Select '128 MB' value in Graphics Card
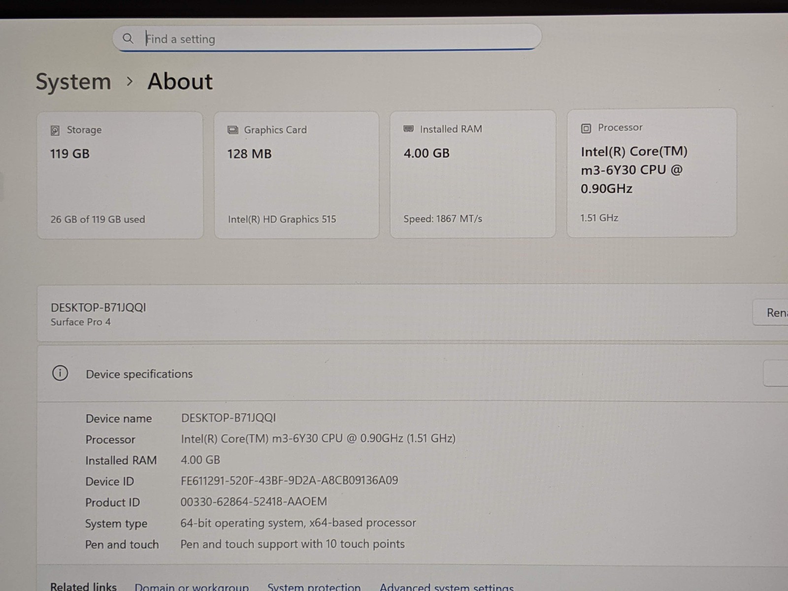The image size is (788, 591). click(x=249, y=154)
